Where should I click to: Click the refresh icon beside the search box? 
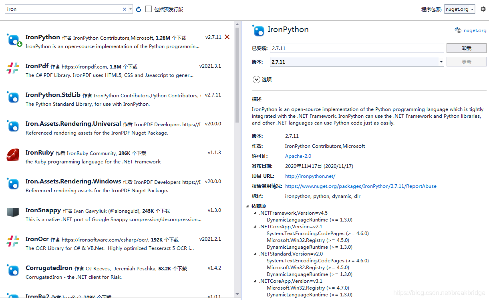tap(138, 8)
